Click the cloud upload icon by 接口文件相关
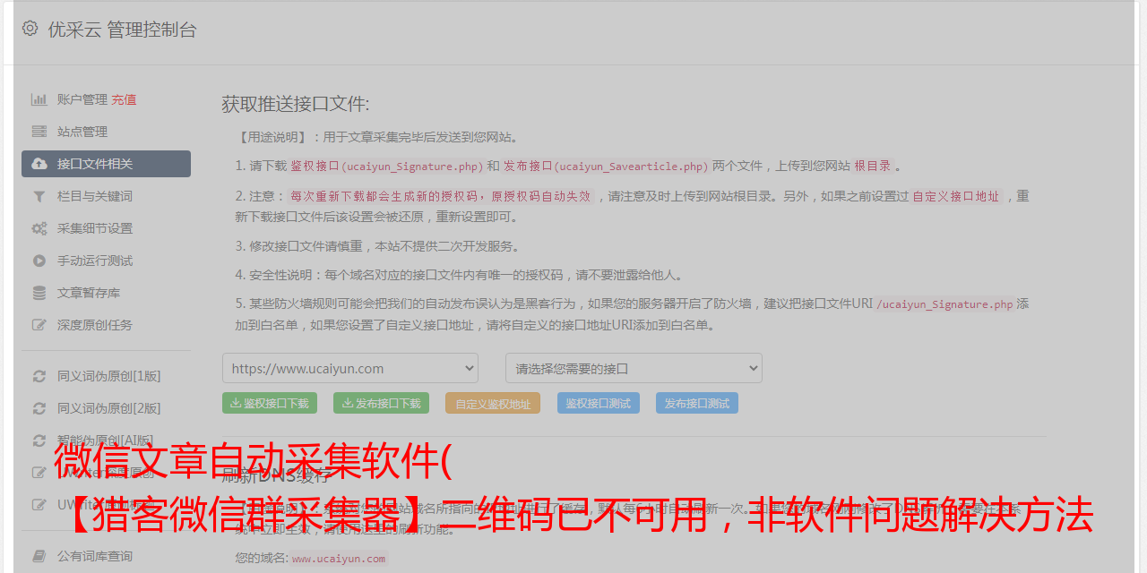The height and width of the screenshot is (573, 1147). tap(39, 164)
